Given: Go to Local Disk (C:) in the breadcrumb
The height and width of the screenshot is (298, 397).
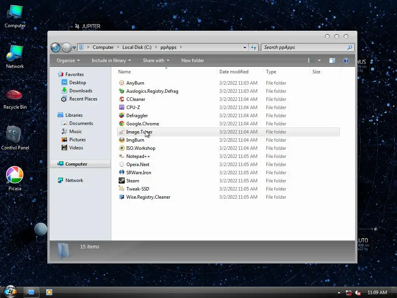Looking at the screenshot, I should tap(137, 47).
